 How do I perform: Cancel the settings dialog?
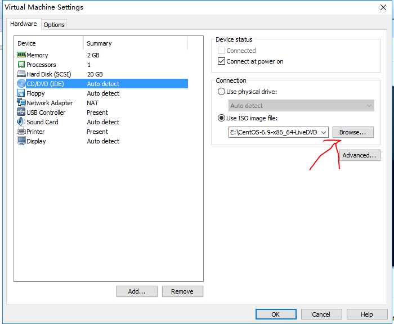tap(321, 314)
